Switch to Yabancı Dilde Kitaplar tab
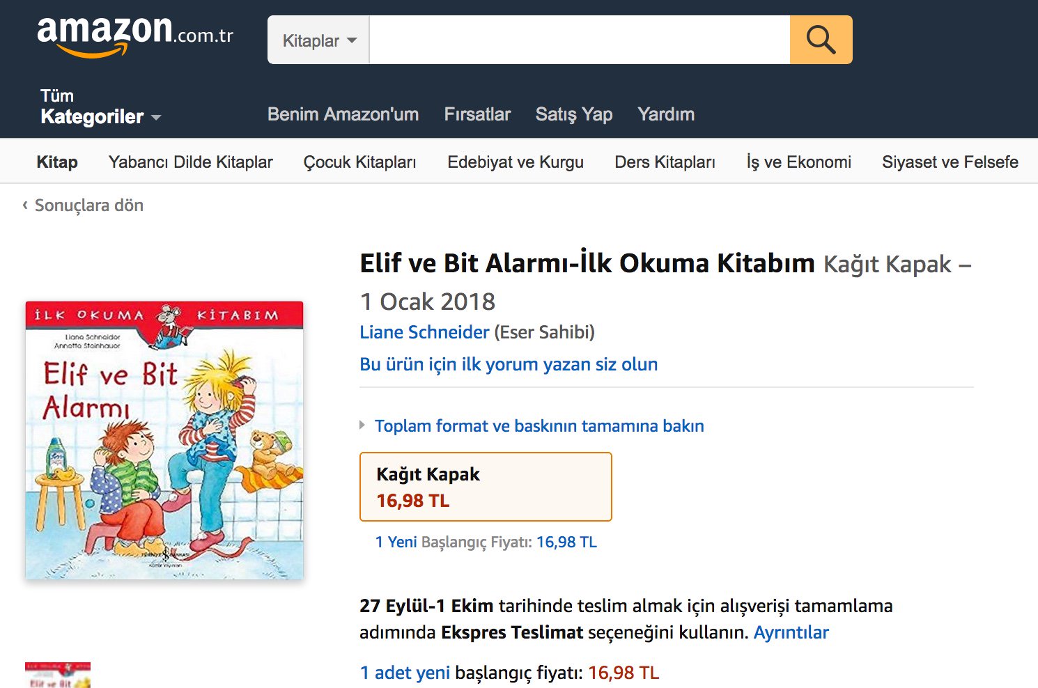Screen dimensions: 1038x688 [x=191, y=162]
